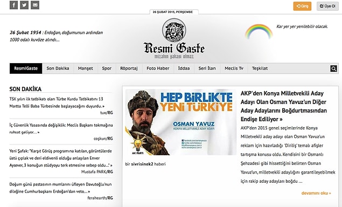Click the ResmiGaste home tab
This screenshot has width=342, height=207.
[26, 68]
